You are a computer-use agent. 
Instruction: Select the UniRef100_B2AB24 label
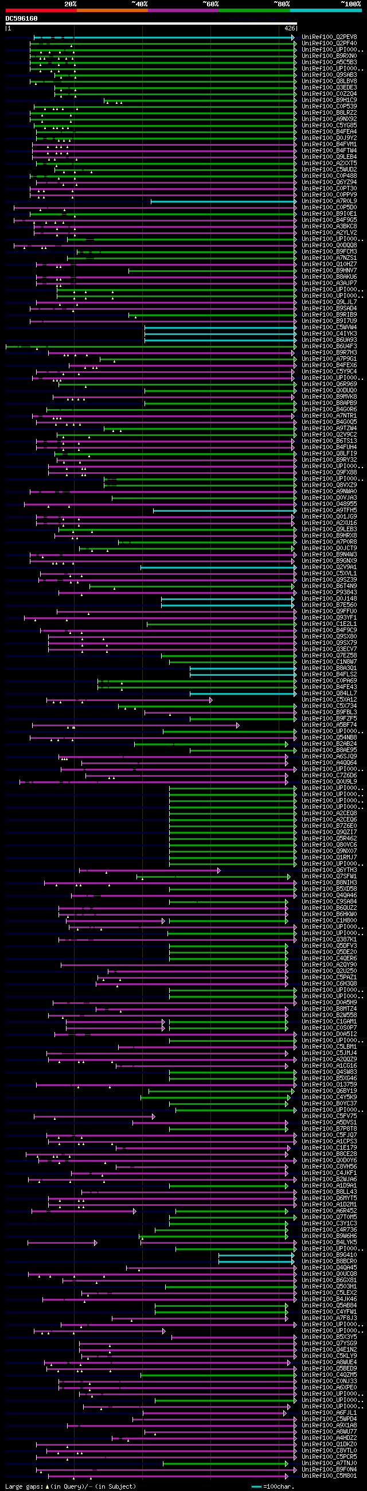coord(329,744)
